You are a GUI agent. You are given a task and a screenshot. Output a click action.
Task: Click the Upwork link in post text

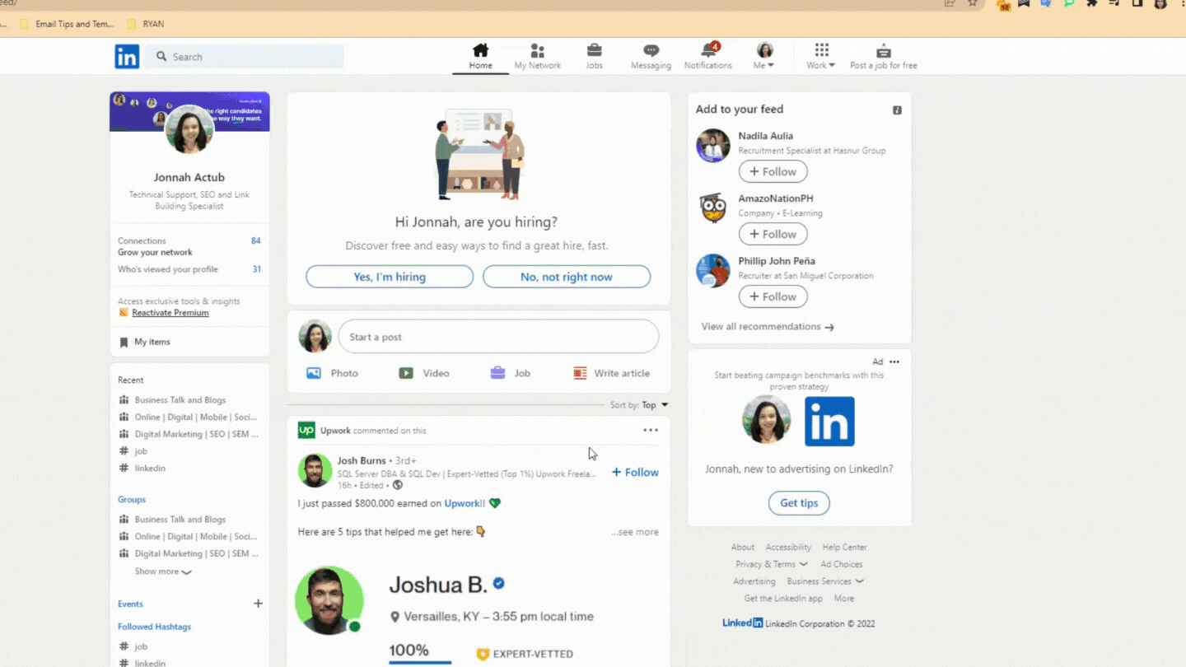[462, 503]
